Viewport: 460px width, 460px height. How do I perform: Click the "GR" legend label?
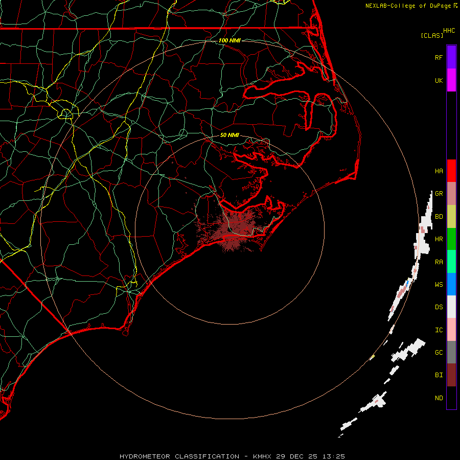point(439,193)
